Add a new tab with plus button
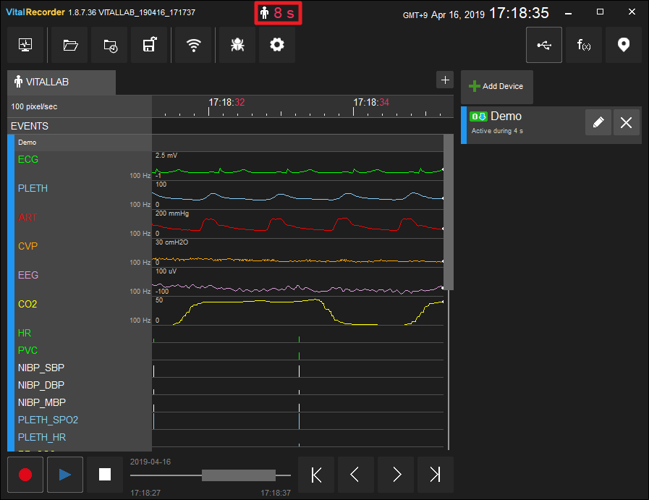Screen dimensions: 649x500 tap(445, 80)
